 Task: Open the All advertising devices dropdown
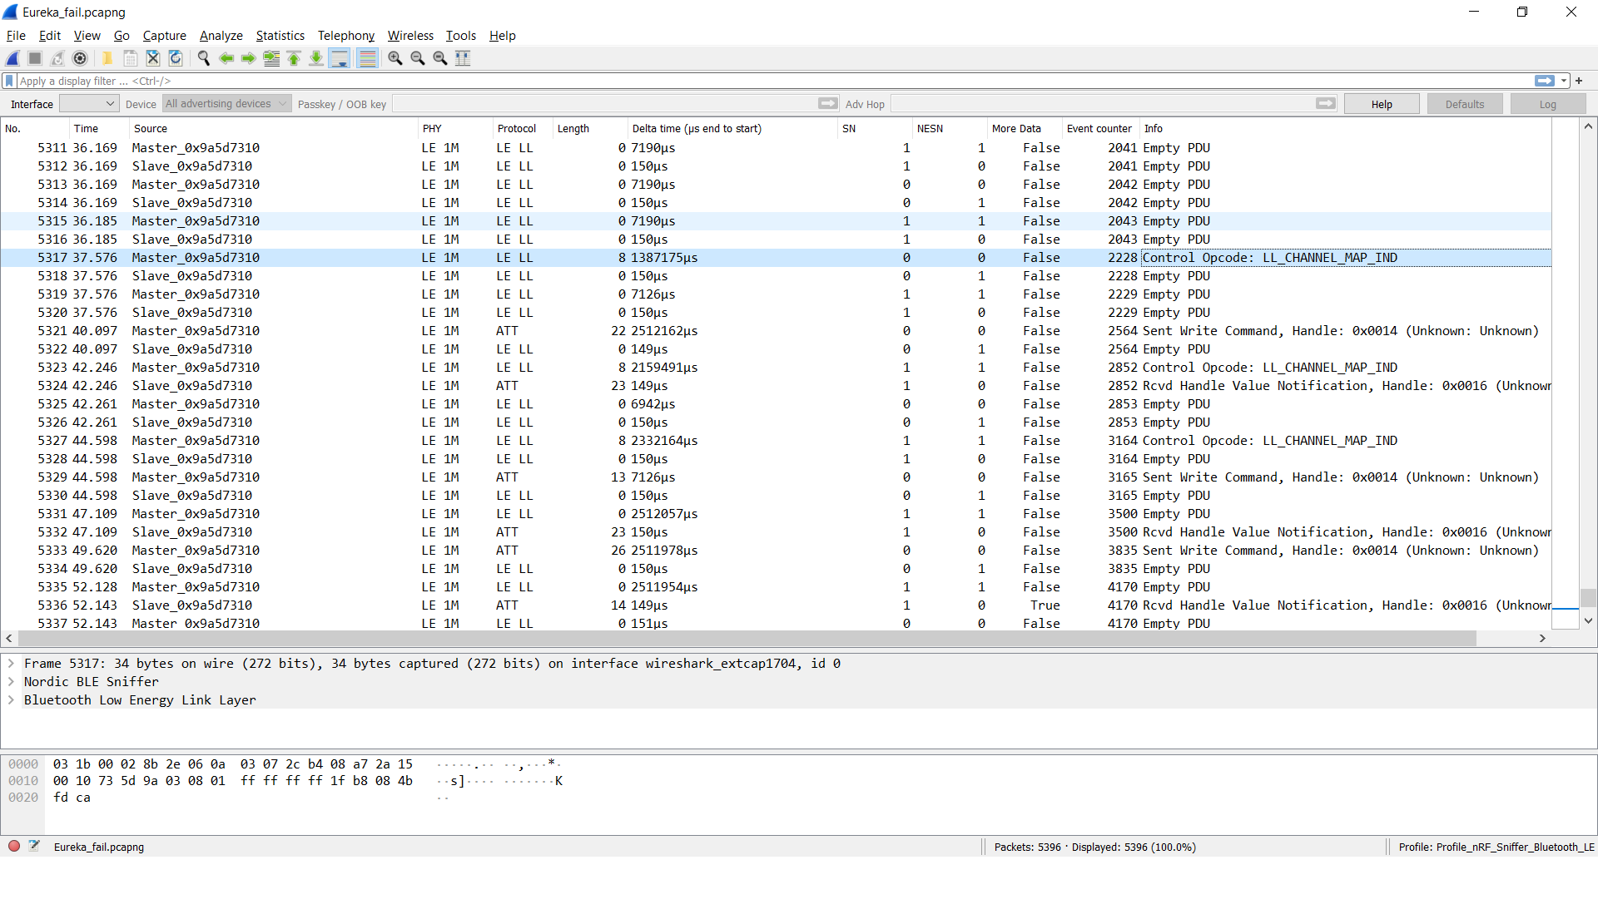[x=226, y=104]
